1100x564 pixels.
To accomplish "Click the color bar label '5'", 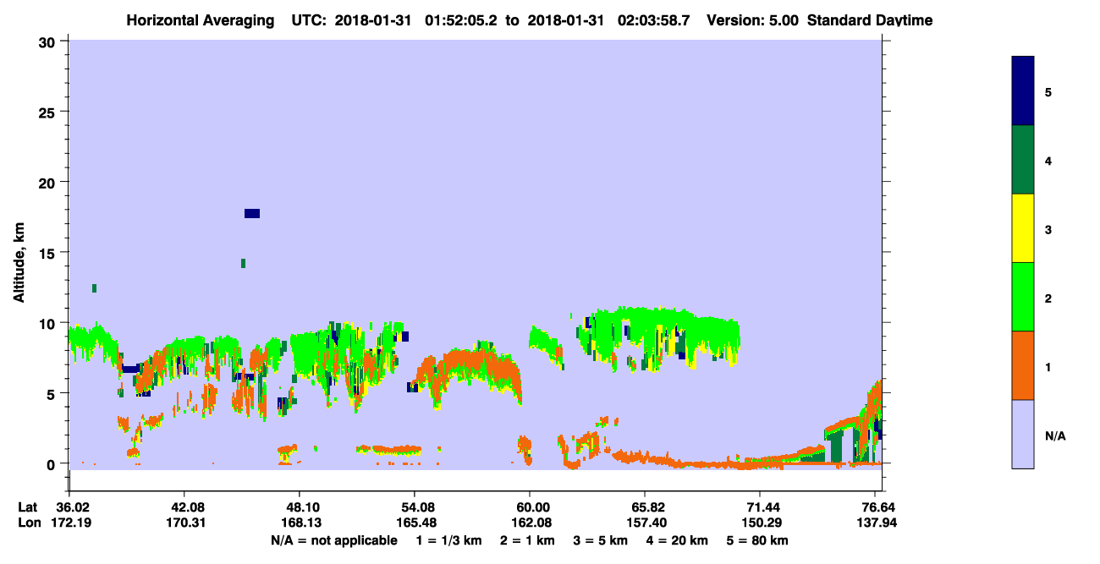I will pos(1048,91).
